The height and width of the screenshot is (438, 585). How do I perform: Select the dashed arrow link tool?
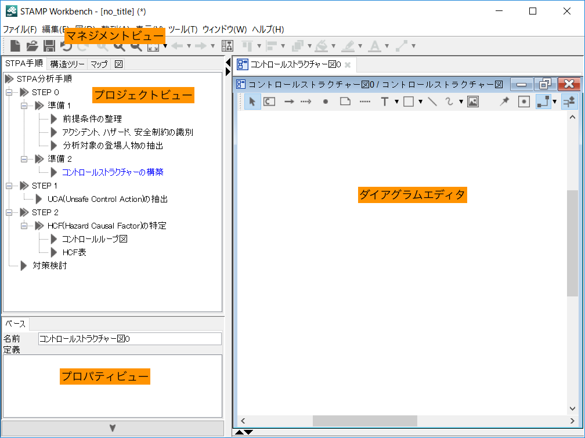pos(306,102)
